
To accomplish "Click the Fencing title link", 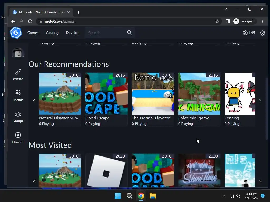I will [232, 118].
